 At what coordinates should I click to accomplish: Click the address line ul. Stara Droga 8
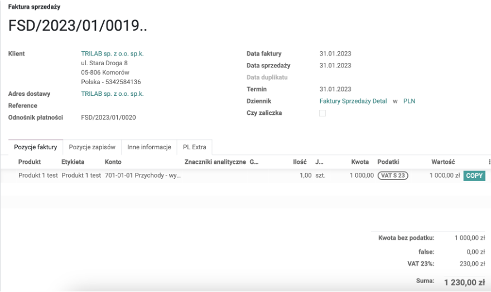pos(104,63)
